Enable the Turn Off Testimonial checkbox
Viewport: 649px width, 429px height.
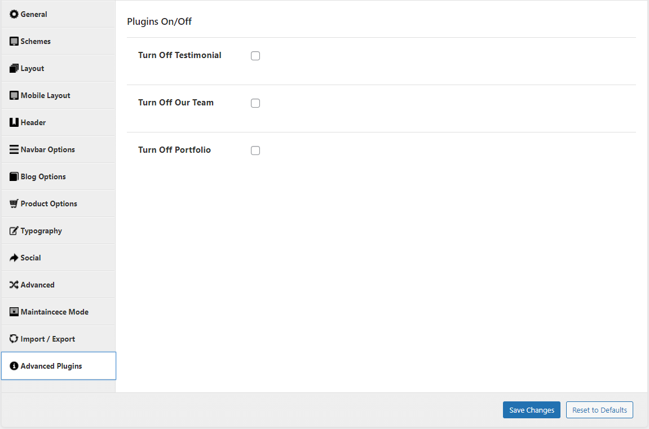(255, 56)
